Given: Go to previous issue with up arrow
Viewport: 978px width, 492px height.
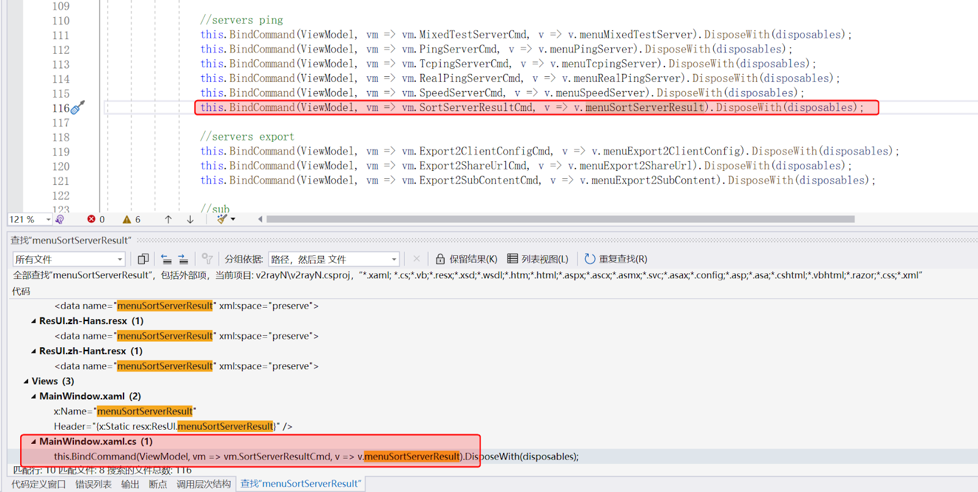Looking at the screenshot, I should pos(168,219).
